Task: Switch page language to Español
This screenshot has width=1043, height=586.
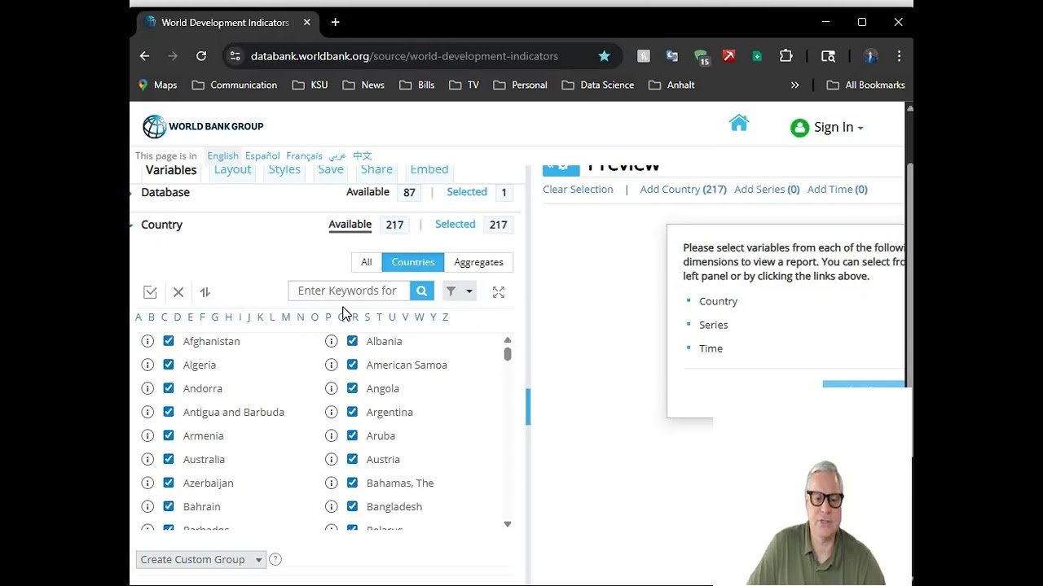Action: (262, 156)
